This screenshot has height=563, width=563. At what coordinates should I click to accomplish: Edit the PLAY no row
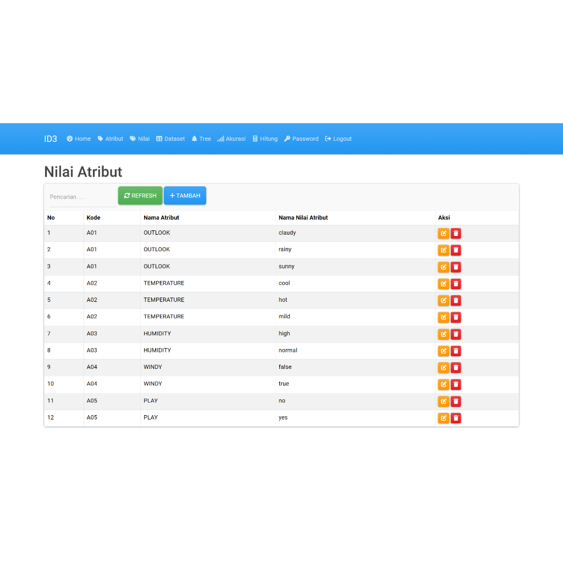tap(444, 401)
